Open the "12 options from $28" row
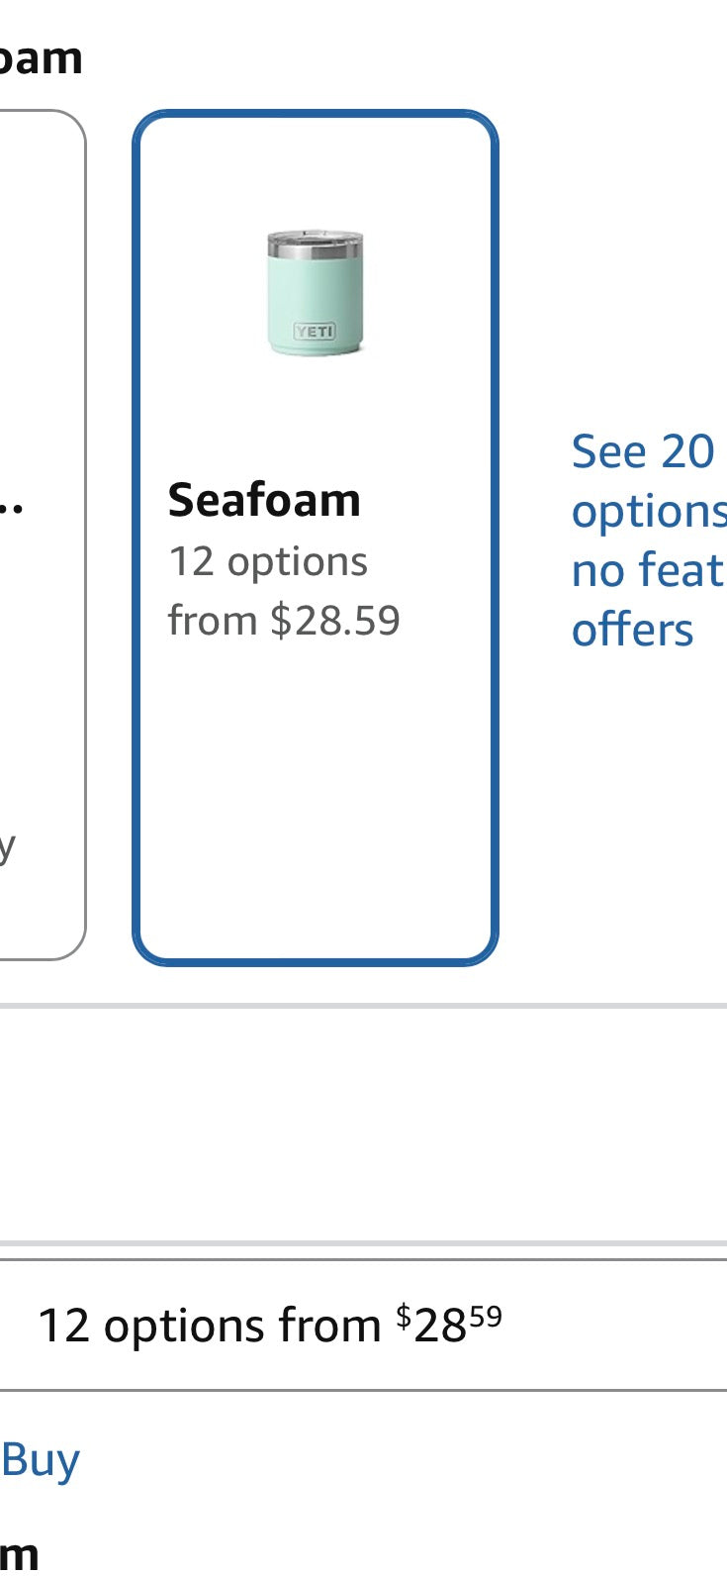This screenshot has width=727, height=1576. (x=363, y=1326)
